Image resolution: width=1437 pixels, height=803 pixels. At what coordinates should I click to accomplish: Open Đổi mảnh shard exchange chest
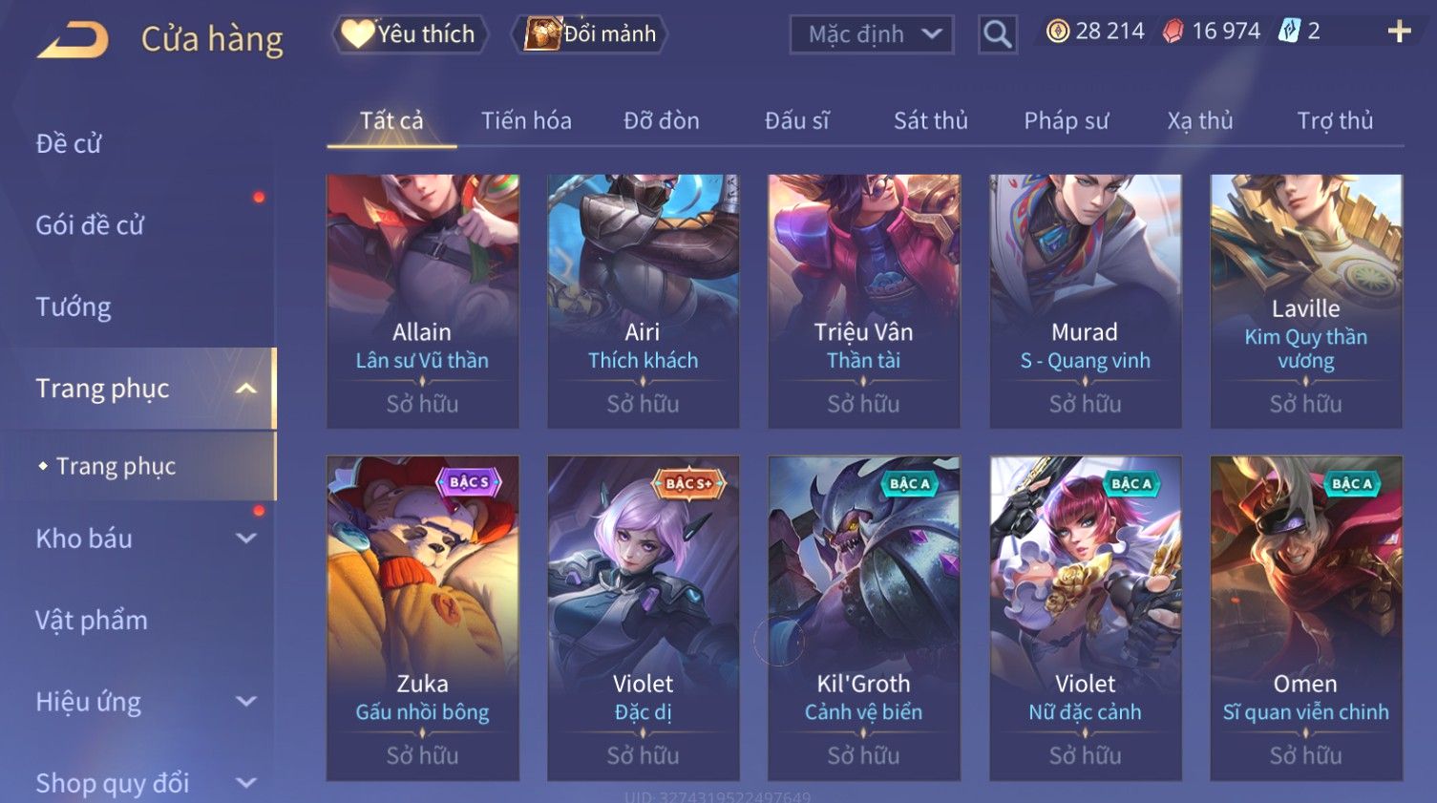click(590, 34)
